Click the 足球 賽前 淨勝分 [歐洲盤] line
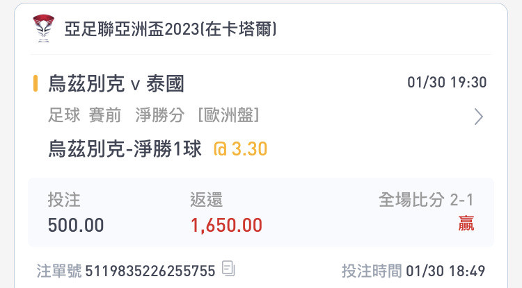This screenshot has height=288, width=522. coord(154,115)
